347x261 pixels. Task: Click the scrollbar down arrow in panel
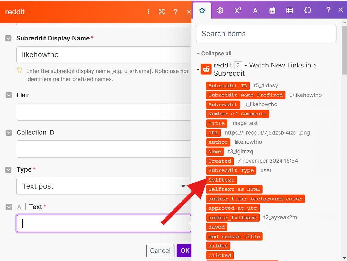pyautogui.click(x=344, y=258)
